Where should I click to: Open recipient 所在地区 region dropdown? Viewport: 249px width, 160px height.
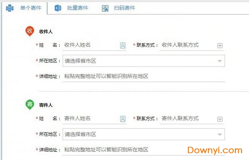[x=144, y=61]
